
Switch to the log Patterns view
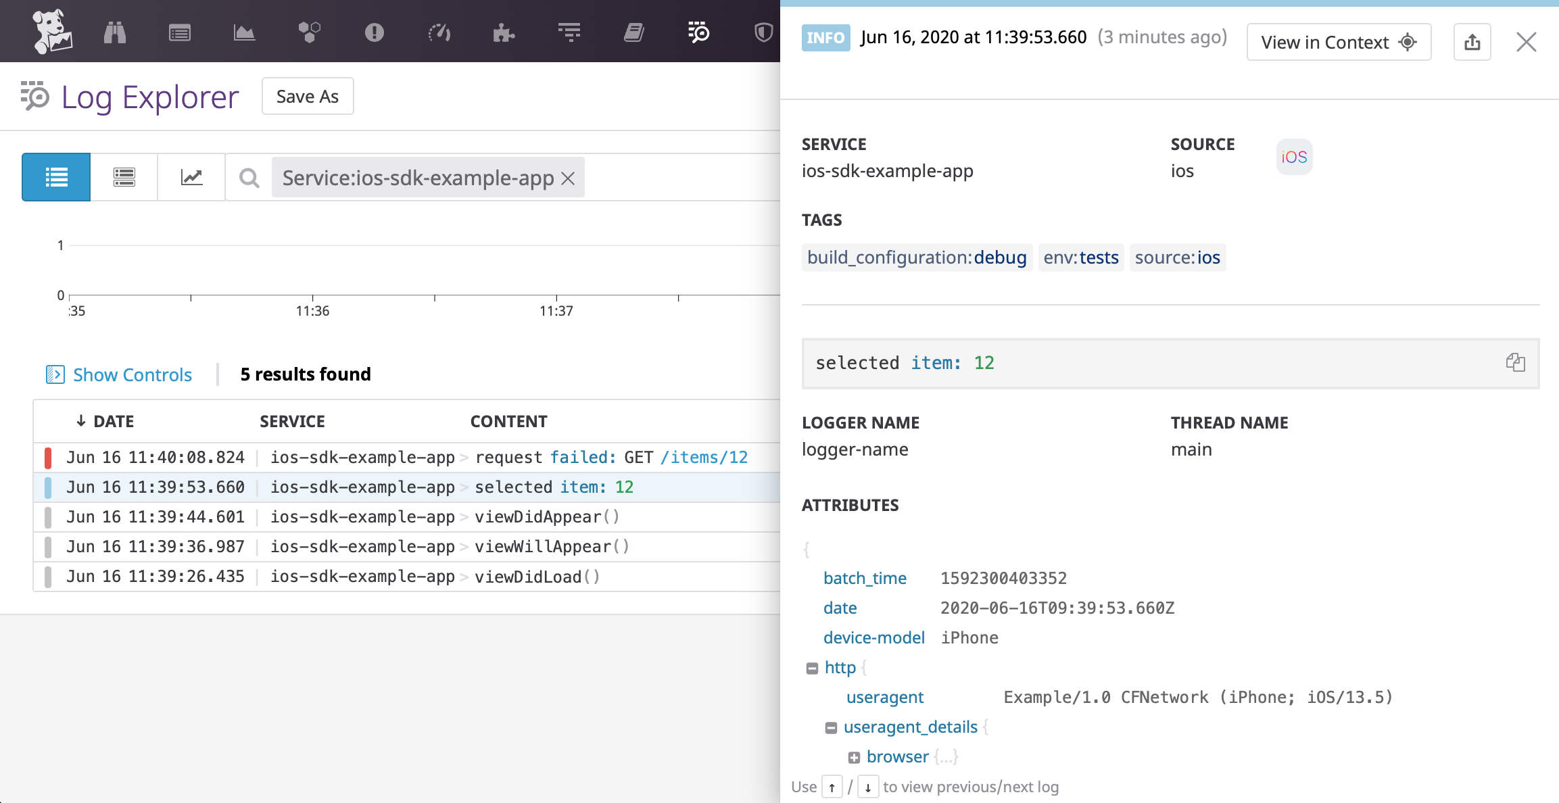point(123,177)
